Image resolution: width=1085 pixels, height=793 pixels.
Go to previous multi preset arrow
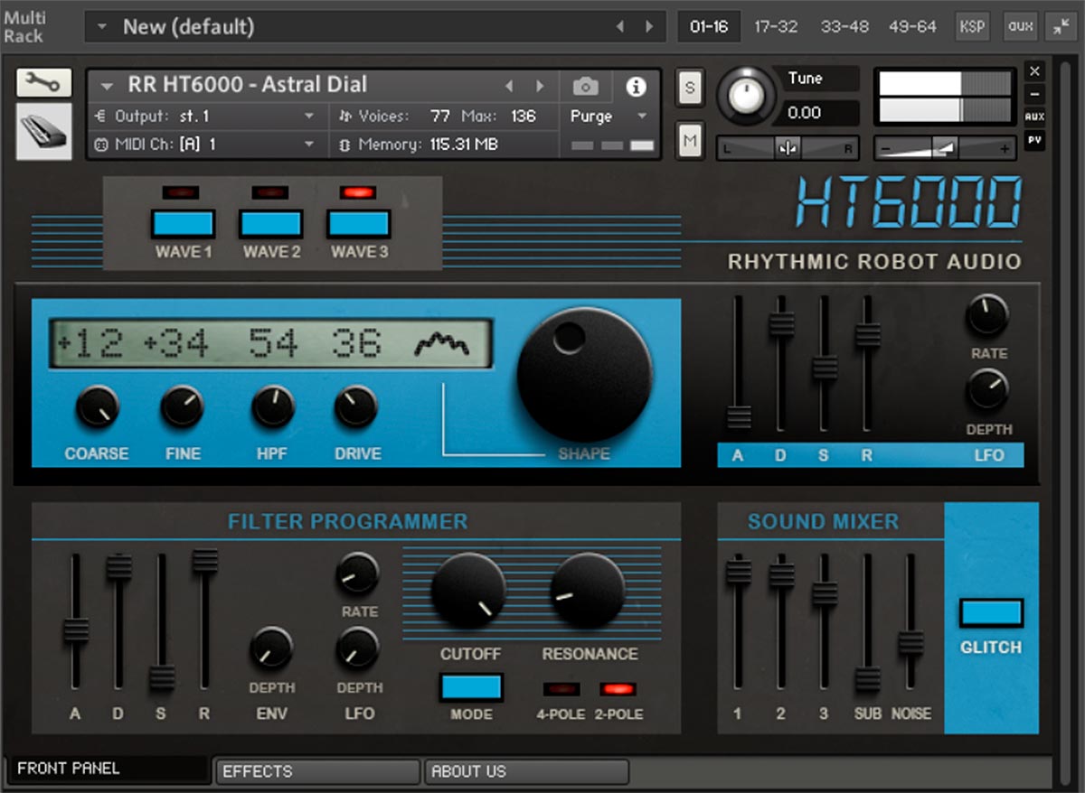coord(620,27)
